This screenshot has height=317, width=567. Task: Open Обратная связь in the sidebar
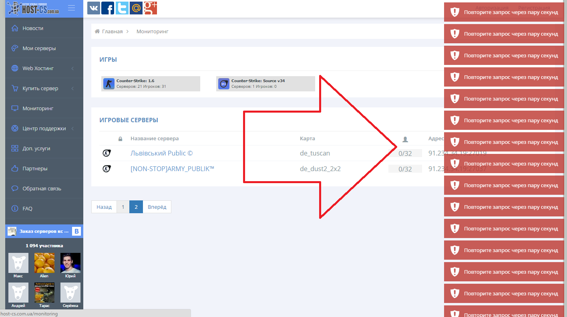pos(44,188)
